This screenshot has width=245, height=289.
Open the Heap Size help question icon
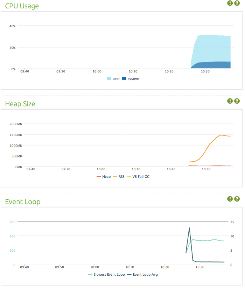point(237,101)
